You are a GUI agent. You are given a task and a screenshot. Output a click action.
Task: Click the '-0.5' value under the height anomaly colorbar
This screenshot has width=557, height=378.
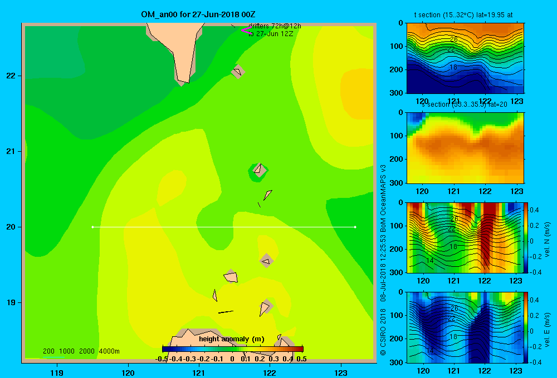point(162,359)
